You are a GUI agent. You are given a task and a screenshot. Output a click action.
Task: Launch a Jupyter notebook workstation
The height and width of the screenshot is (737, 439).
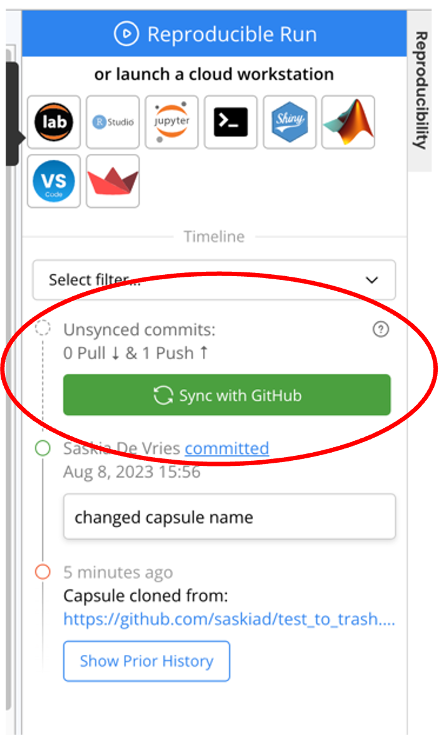(172, 122)
